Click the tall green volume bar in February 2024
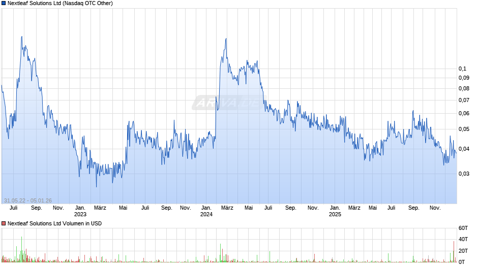 click(220, 253)
